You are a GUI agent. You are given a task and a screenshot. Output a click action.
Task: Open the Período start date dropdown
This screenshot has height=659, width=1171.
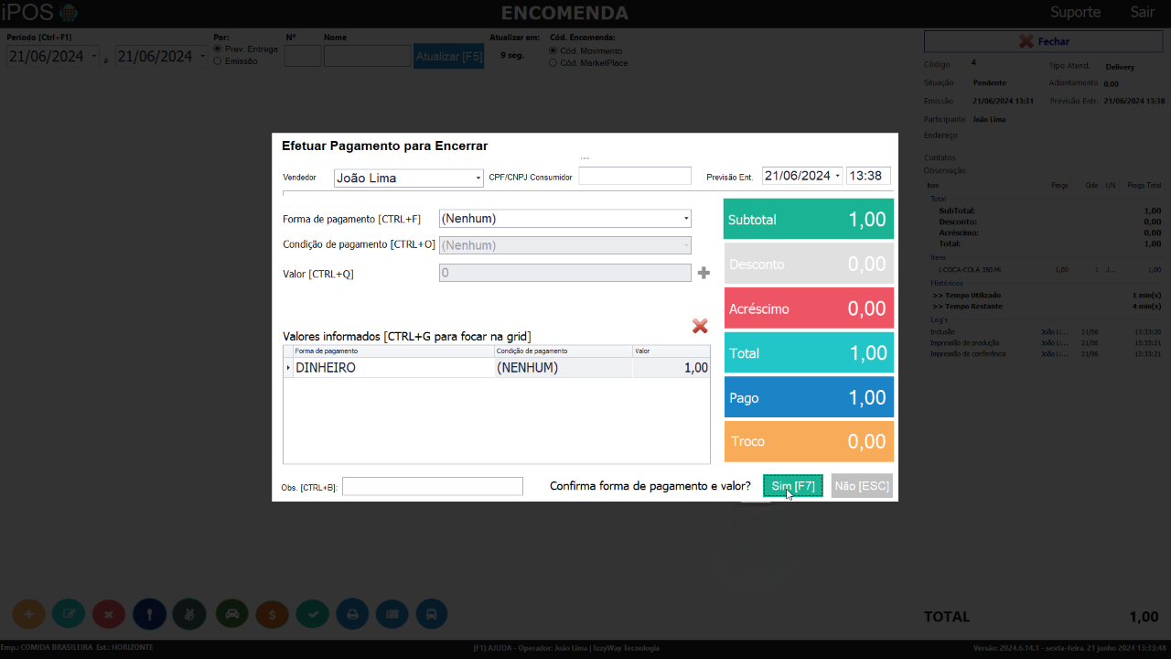pos(94,57)
